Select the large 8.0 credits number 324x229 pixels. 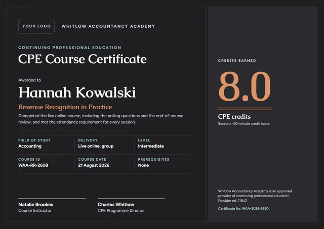pyautogui.click(x=245, y=86)
